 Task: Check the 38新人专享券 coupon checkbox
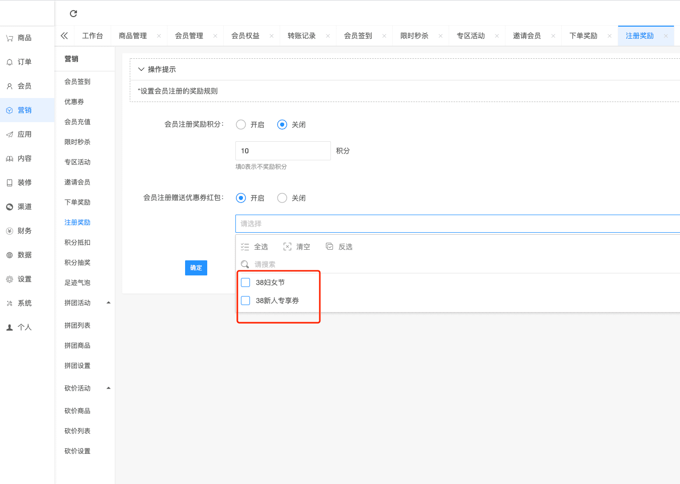[x=245, y=301]
